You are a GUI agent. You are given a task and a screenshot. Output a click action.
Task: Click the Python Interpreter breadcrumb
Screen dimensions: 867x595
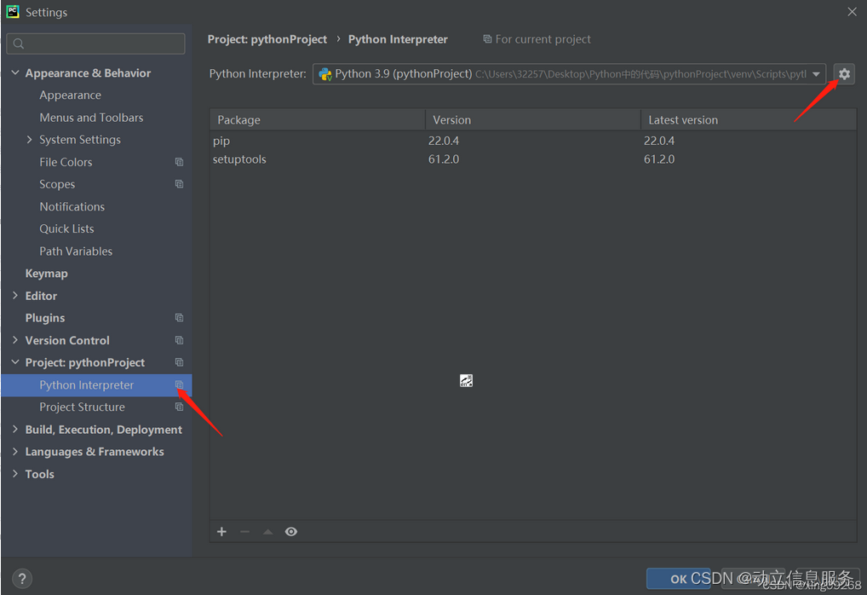pos(398,39)
